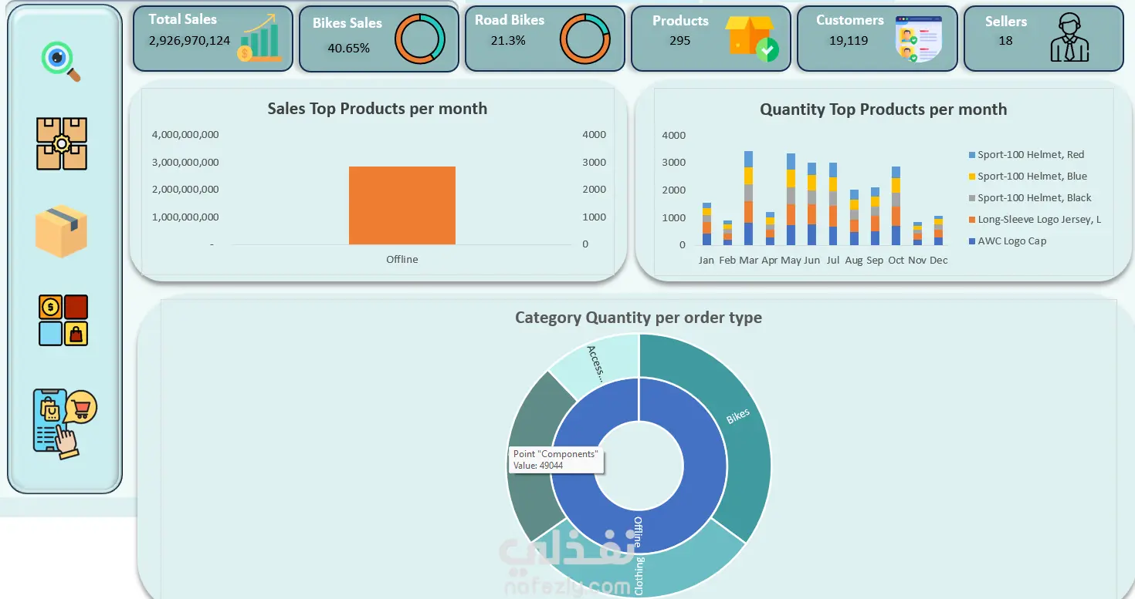The width and height of the screenshot is (1135, 599).
Task: Click the mobile shopping cart orders icon
Action: pos(65,423)
